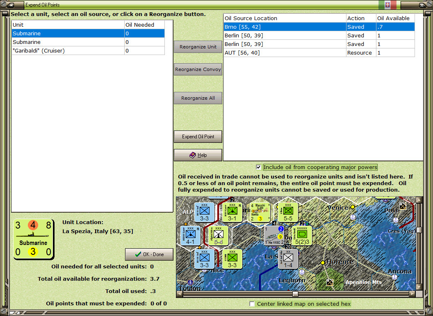Select the blue 3-3 infantry counter above Nice
The height and width of the screenshot is (316, 433).
point(204,259)
